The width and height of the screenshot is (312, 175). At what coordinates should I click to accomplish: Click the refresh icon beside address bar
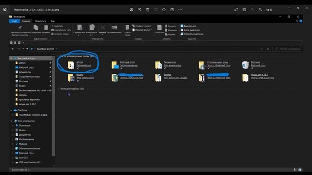pyautogui.click(x=268, y=49)
